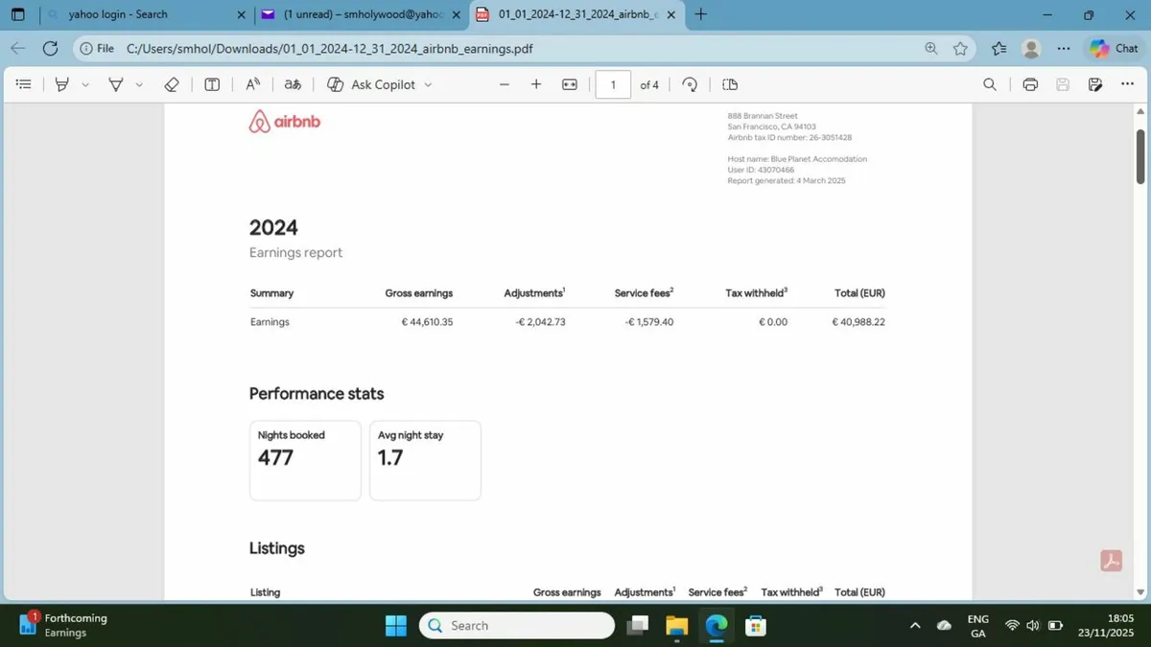
Task: Start Read aloud in PDF toolbar
Action: (x=253, y=84)
